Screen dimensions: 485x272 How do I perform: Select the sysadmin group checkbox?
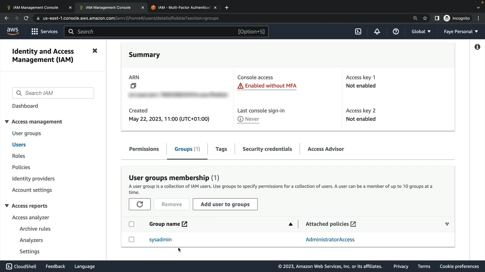pyautogui.click(x=131, y=240)
